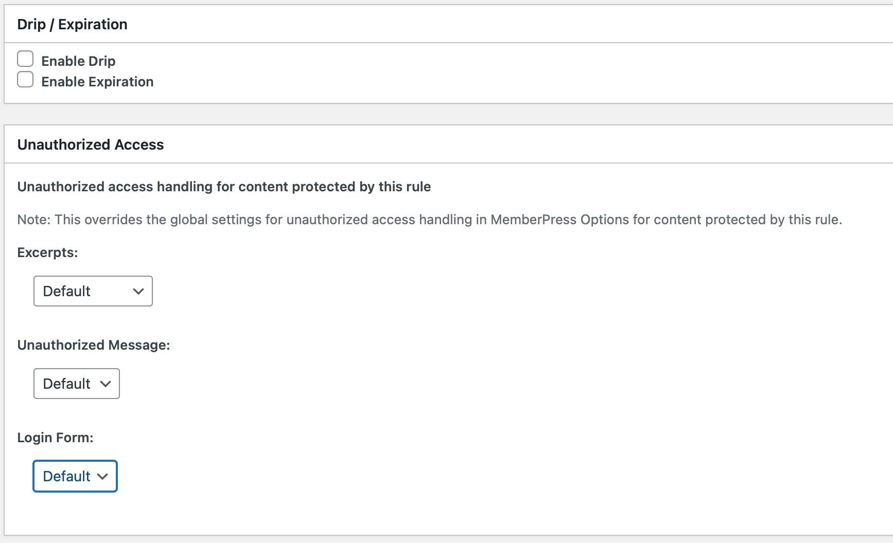Toggle the Enable Expiration checkbox
893x543 pixels.
pyautogui.click(x=25, y=80)
